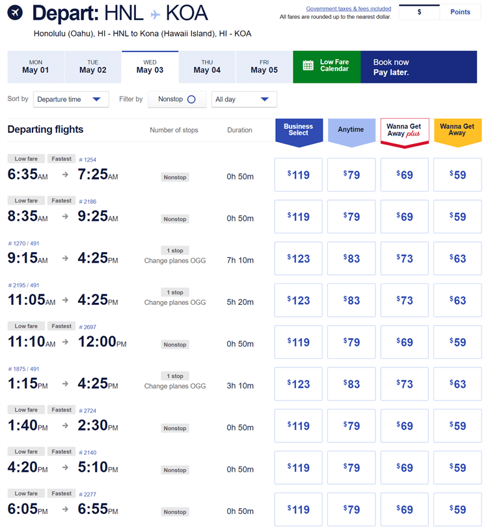Open flight number 1254 details link
The width and height of the screenshot is (488, 529).
(88, 160)
